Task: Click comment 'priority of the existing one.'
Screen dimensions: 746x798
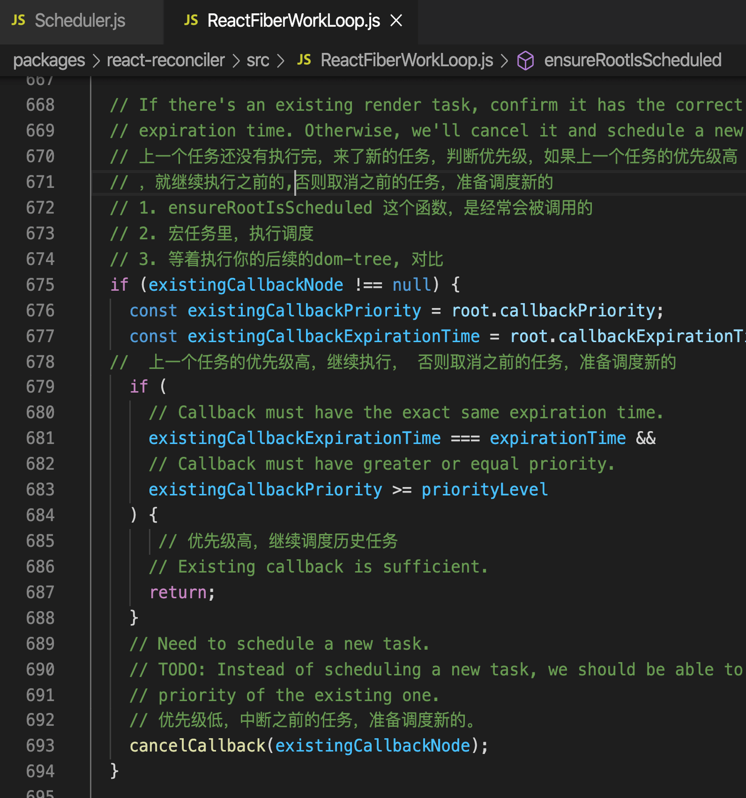Action: [285, 695]
